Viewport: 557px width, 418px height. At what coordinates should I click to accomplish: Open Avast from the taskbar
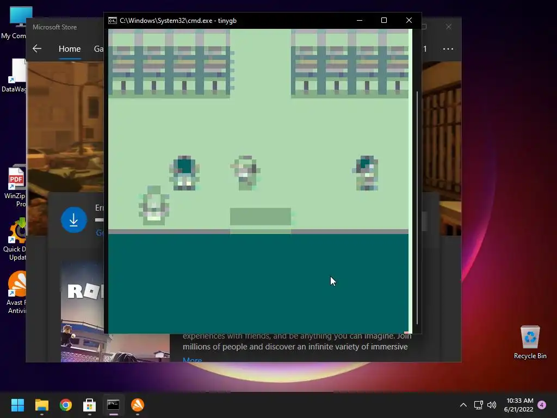click(x=138, y=405)
